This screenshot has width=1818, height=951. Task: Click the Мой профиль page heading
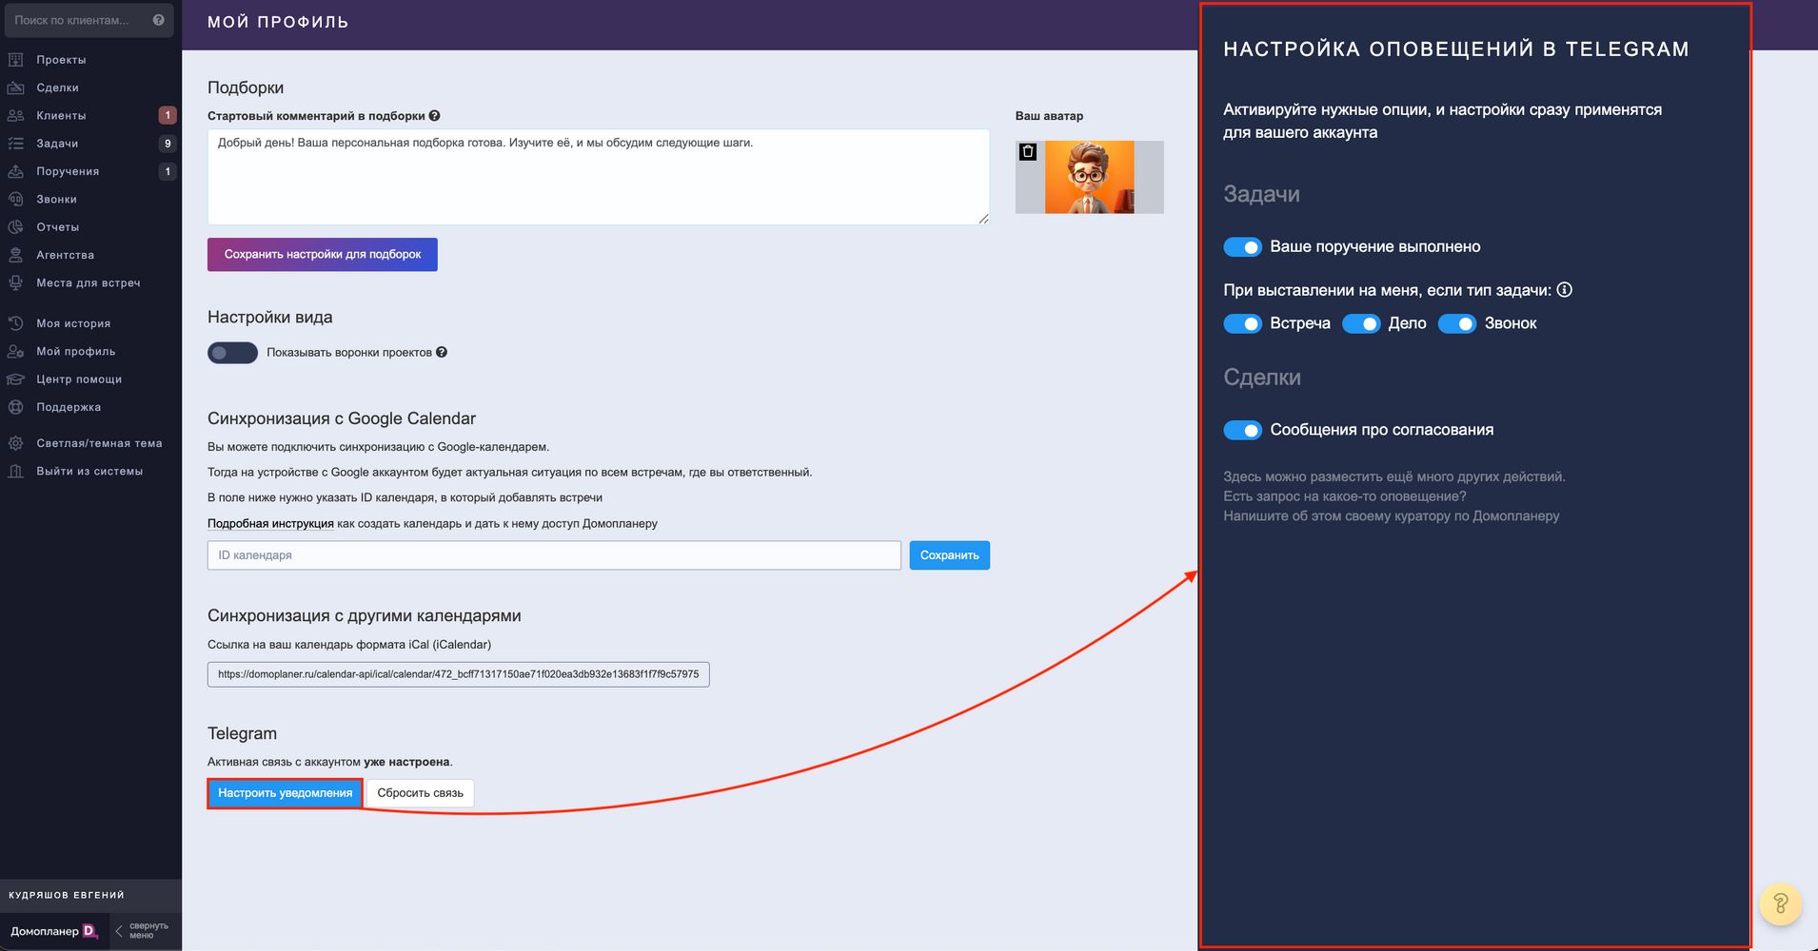point(278,22)
